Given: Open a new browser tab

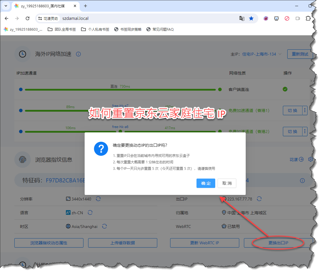Looking at the screenshot, I should click(86, 6).
